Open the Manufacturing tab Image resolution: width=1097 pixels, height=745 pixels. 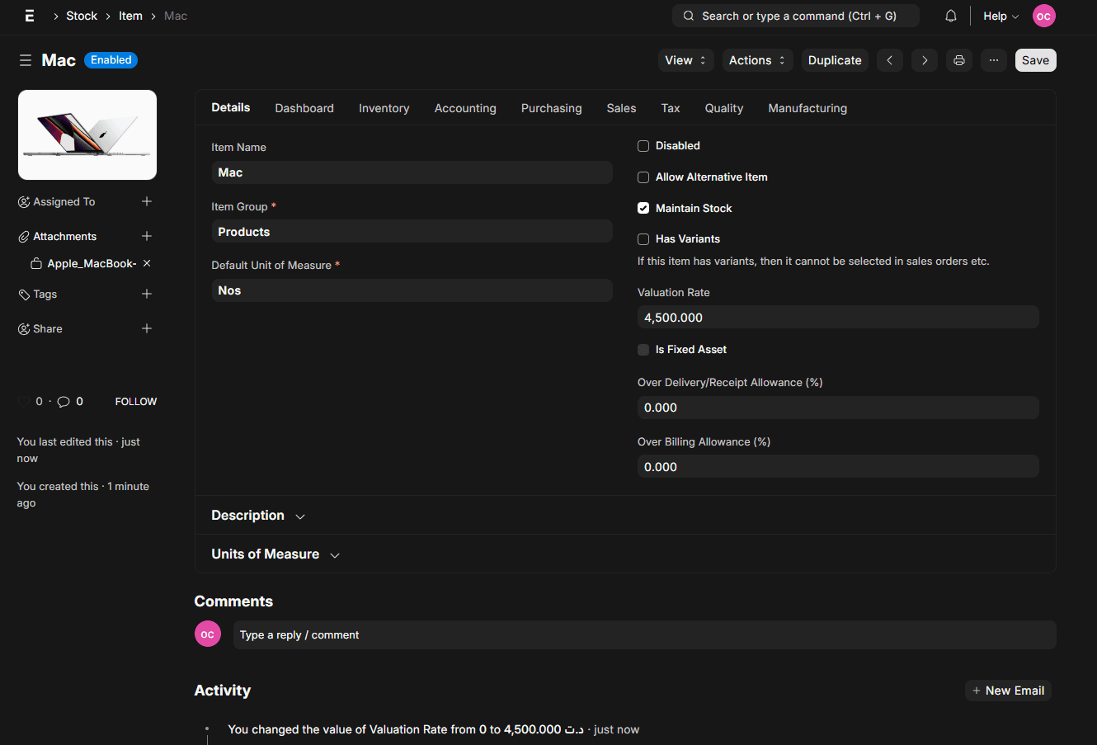coord(807,108)
